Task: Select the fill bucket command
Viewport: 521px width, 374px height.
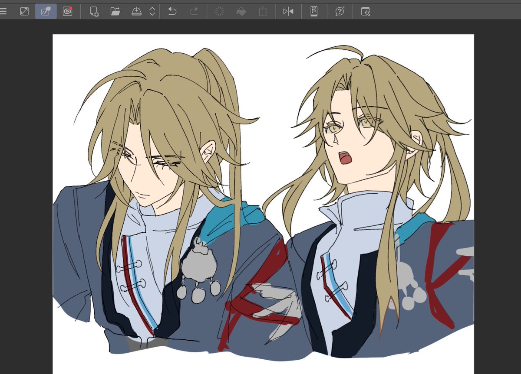Action: (241, 12)
